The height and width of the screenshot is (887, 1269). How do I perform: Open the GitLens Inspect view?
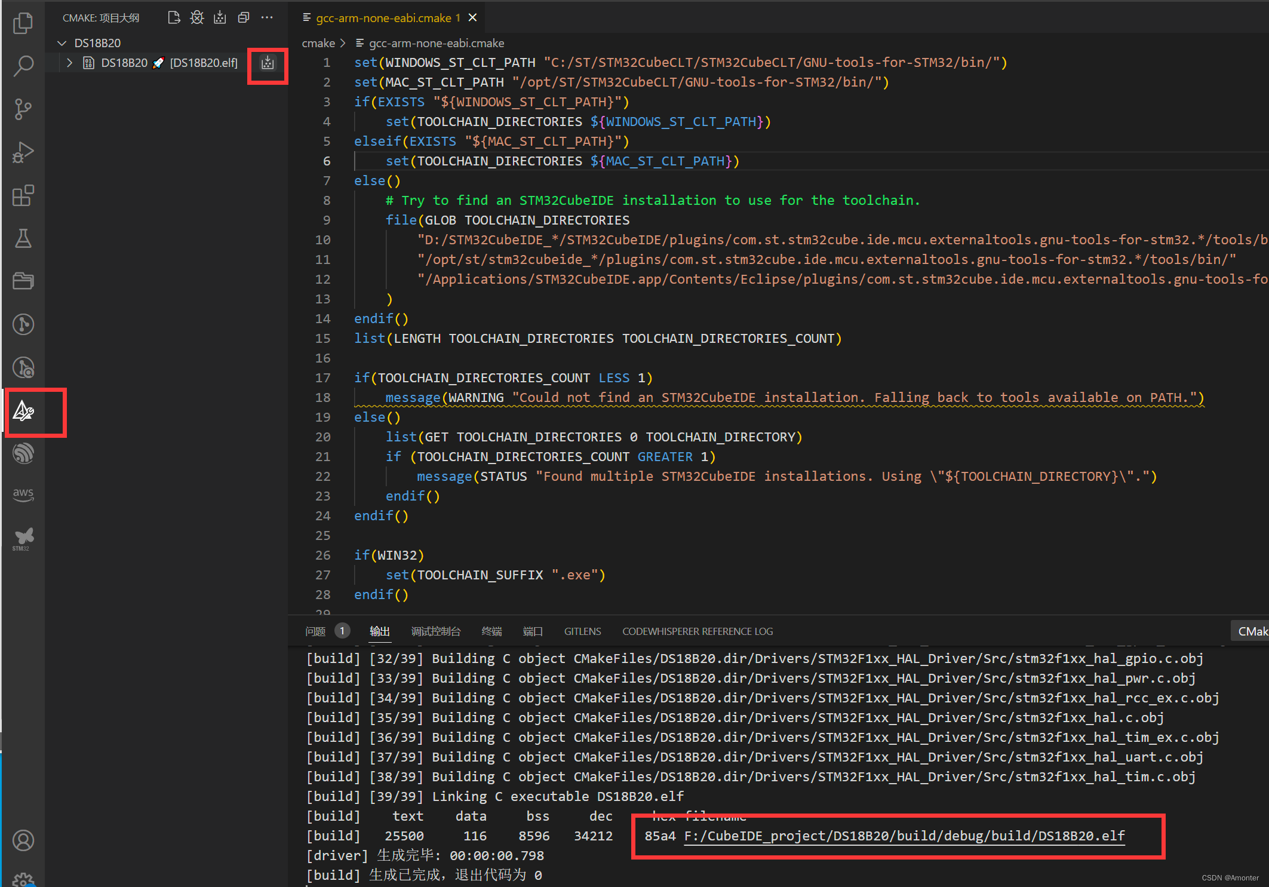click(23, 367)
